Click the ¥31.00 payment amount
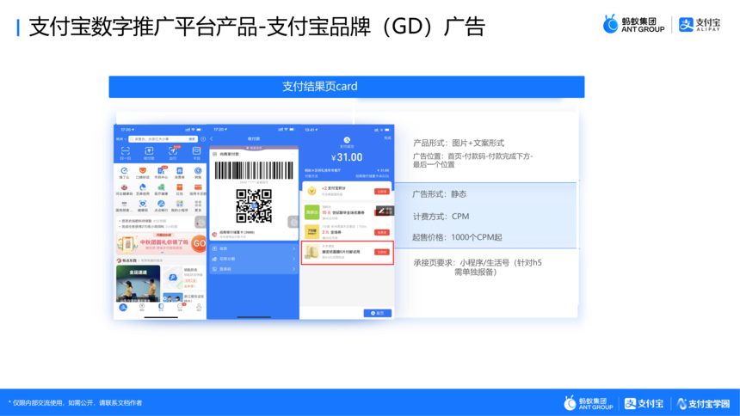 [x=347, y=157]
